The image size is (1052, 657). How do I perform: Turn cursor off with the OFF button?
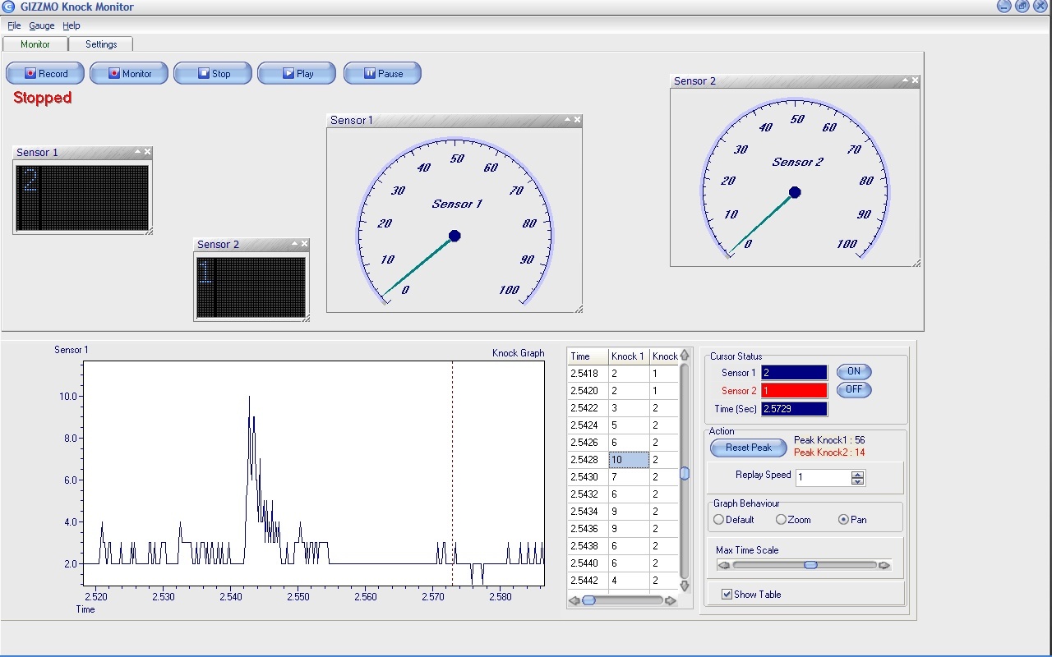coord(854,390)
